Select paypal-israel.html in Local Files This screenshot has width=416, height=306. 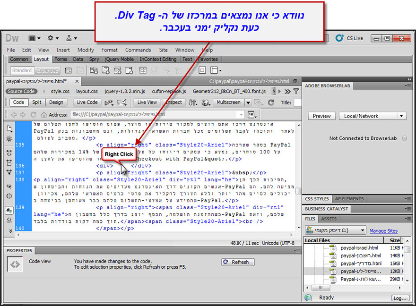359,248
